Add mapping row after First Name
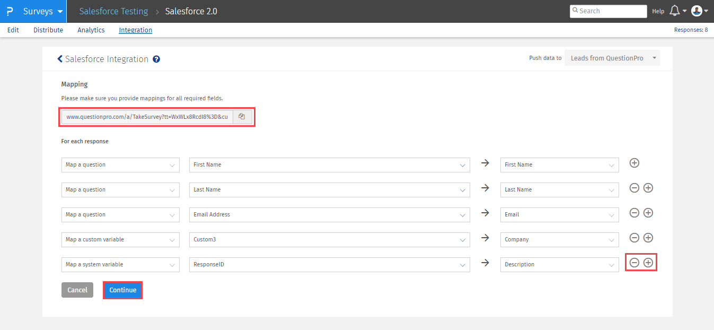Image resolution: width=714 pixels, height=330 pixels. pyautogui.click(x=634, y=163)
